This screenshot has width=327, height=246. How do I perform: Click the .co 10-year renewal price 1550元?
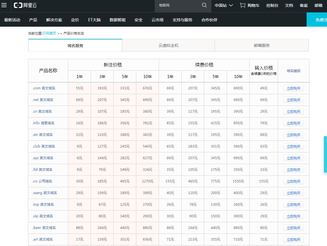[x=238, y=181]
